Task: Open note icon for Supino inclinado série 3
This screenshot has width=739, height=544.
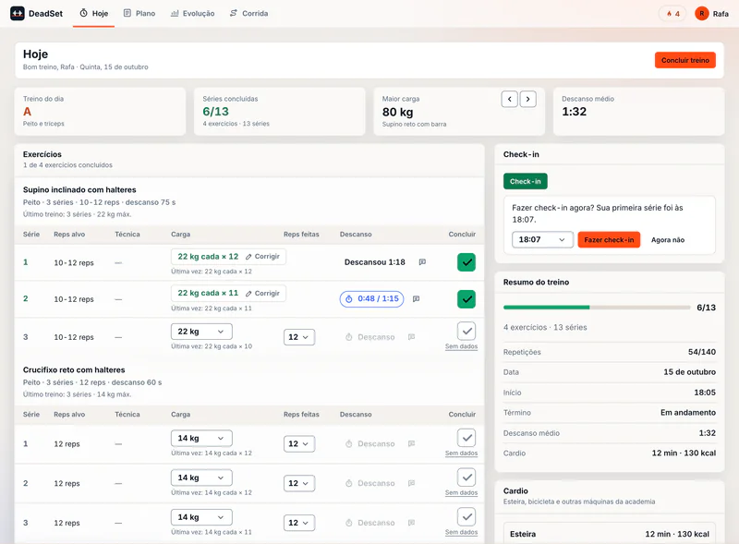Action: 411,337
